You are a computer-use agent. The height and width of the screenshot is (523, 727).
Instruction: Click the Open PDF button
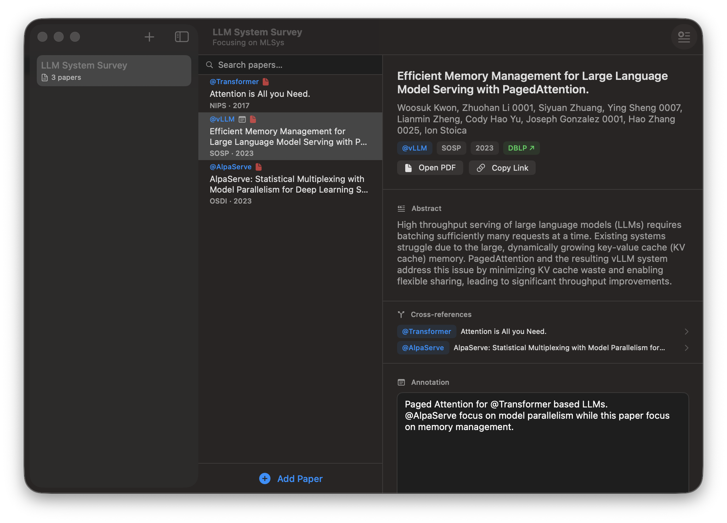[430, 168]
